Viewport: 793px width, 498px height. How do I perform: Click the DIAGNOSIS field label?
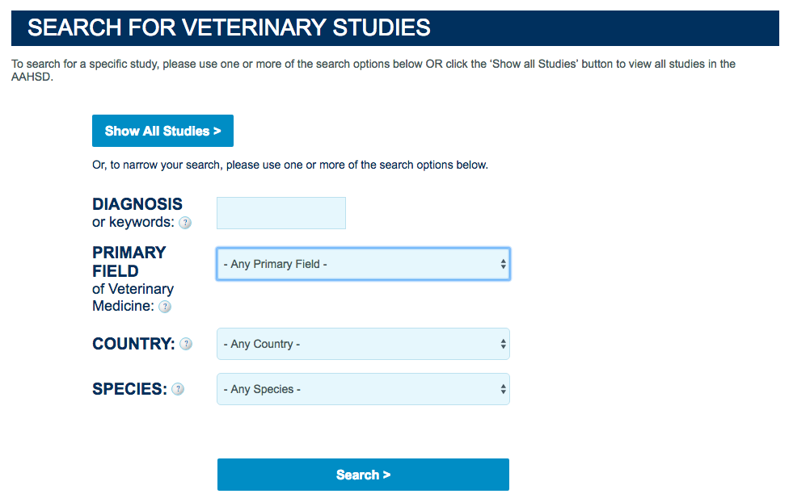pos(137,204)
